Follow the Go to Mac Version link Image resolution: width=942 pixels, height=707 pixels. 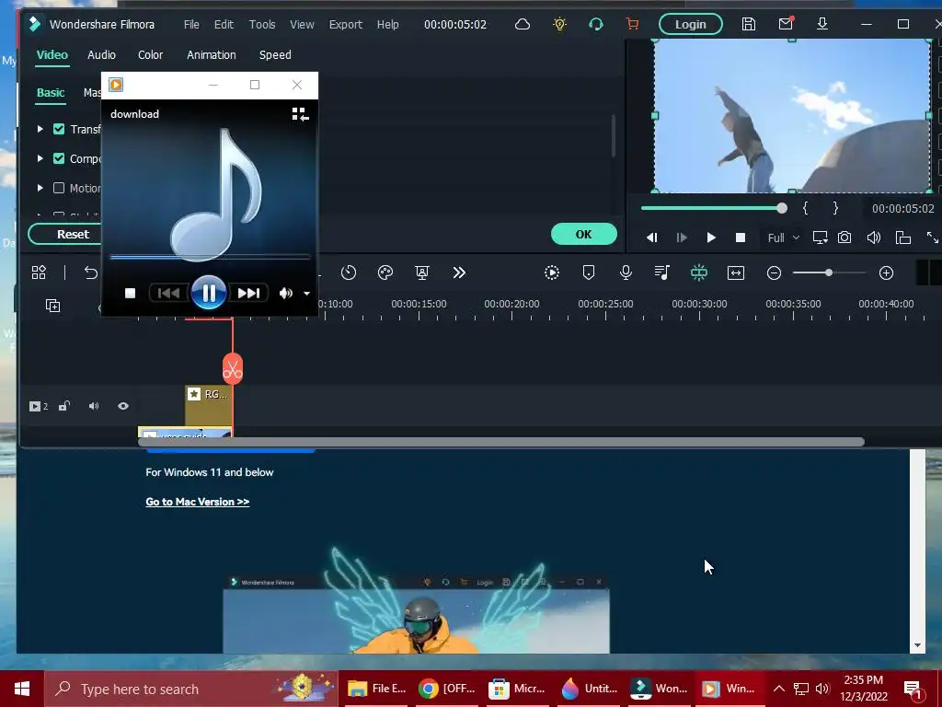pyautogui.click(x=197, y=502)
